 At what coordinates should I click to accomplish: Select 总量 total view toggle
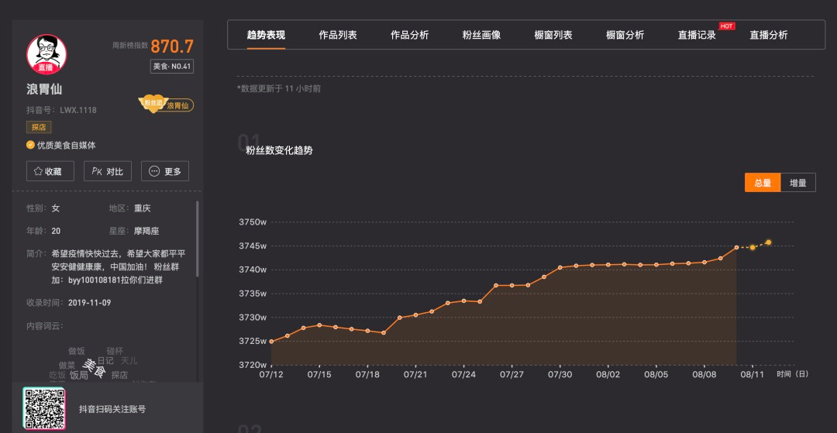pyautogui.click(x=762, y=183)
